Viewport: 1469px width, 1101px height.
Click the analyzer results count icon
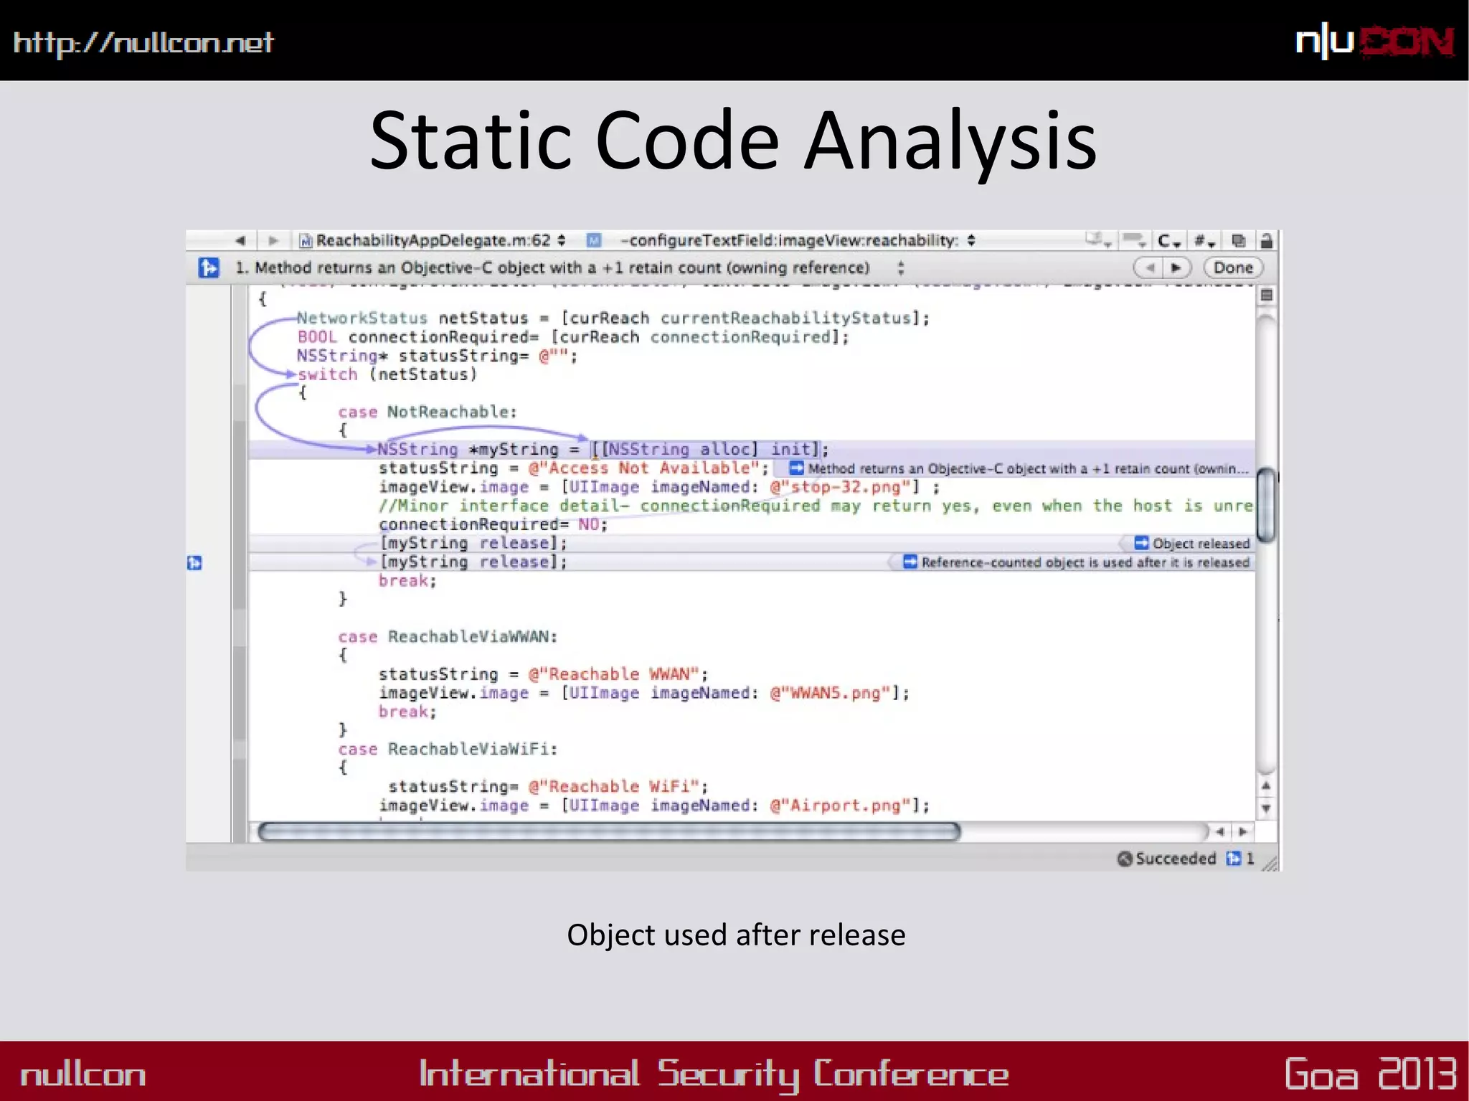pos(1234,859)
